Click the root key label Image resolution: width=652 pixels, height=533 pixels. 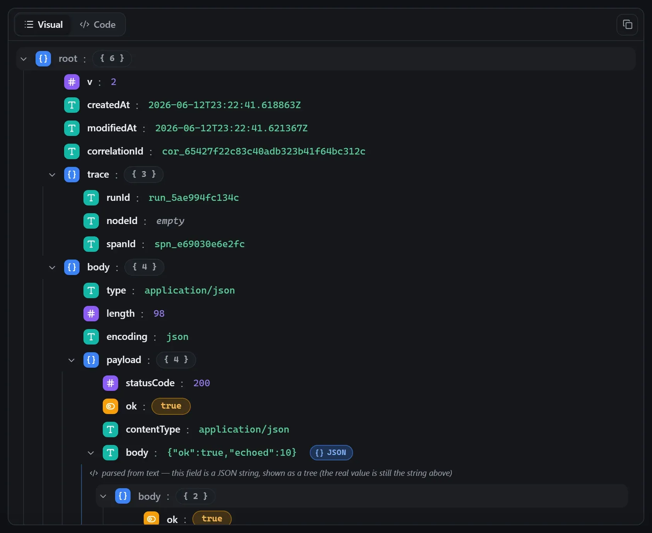(68, 59)
